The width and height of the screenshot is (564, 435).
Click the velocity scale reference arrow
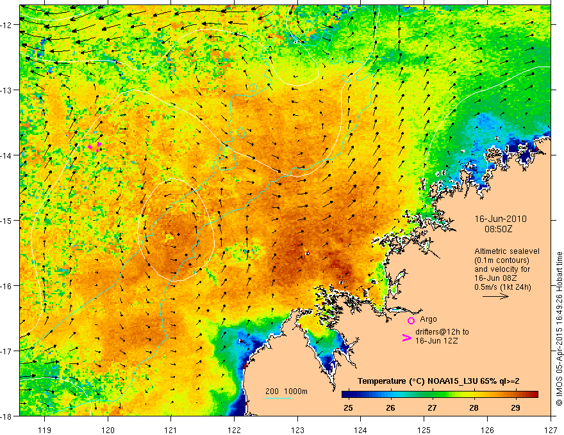[x=495, y=296]
